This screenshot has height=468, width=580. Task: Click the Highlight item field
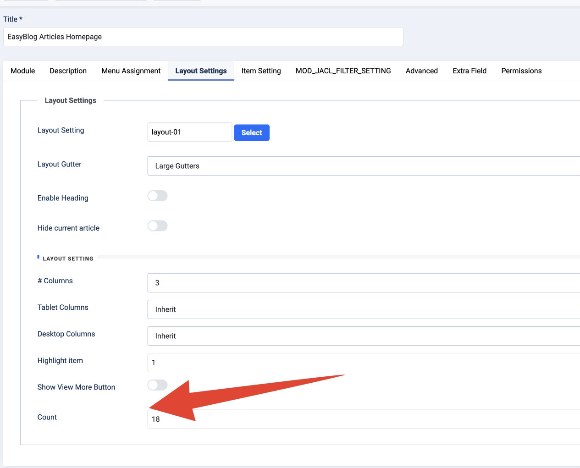tap(363, 363)
